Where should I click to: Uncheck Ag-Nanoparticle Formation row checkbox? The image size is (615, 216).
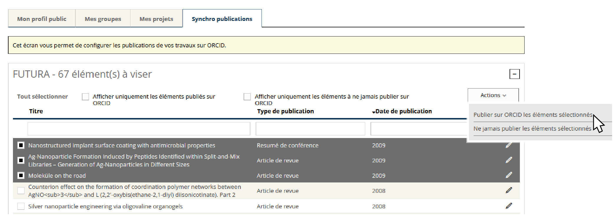[21, 160]
